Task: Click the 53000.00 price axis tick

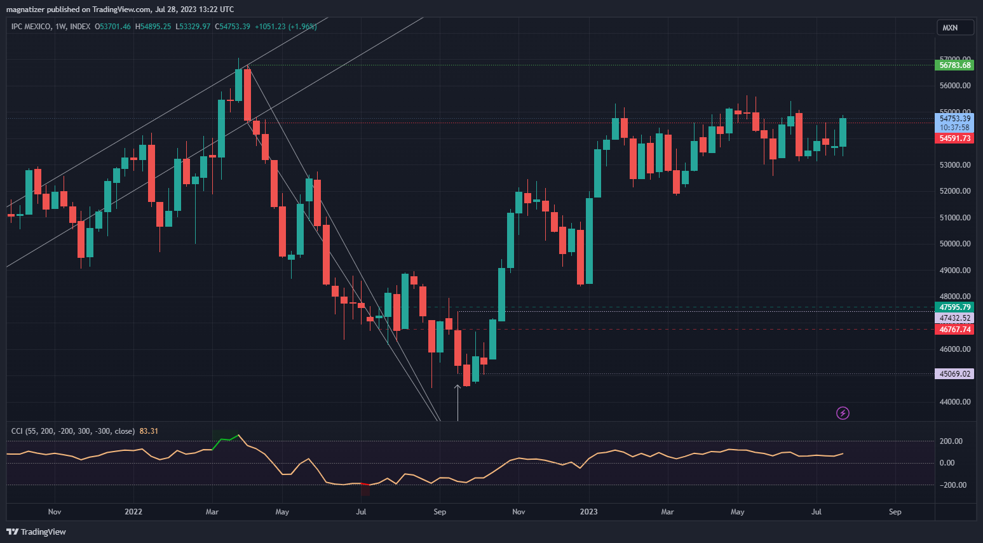Action: pyautogui.click(x=955, y=164)
